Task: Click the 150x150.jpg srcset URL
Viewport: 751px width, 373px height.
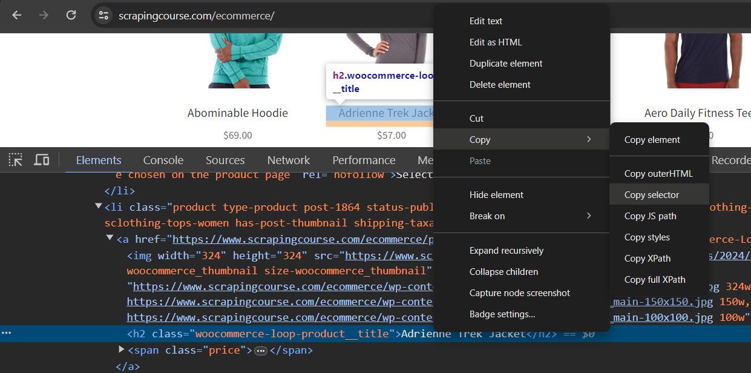Action: 662,302
